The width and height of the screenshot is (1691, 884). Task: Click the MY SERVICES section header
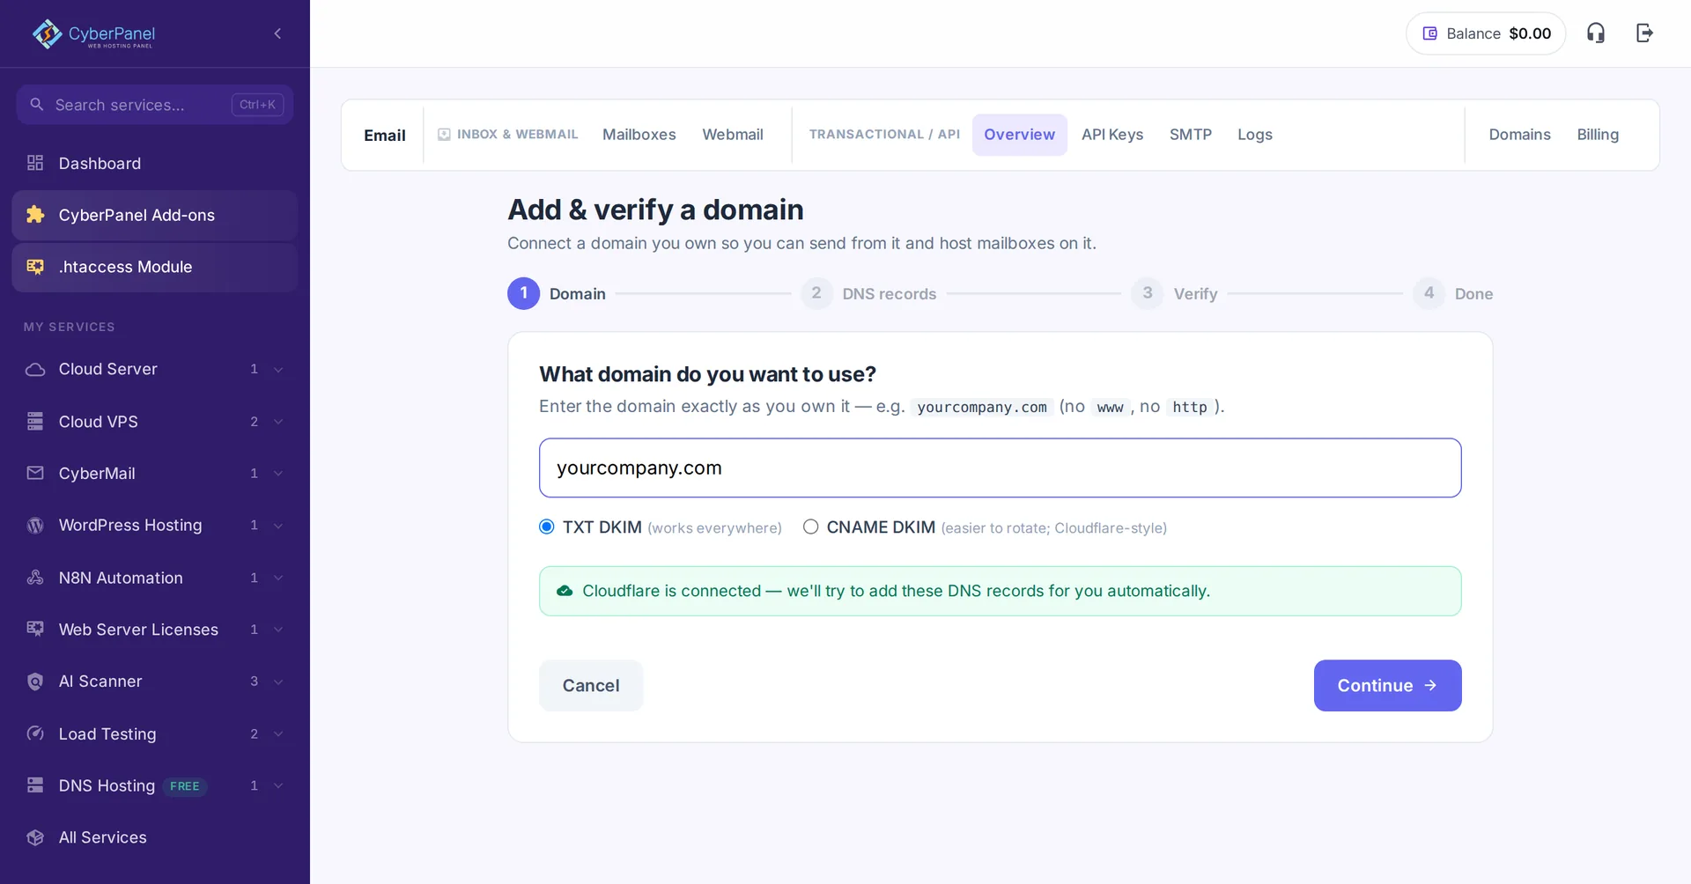(70, 327)
